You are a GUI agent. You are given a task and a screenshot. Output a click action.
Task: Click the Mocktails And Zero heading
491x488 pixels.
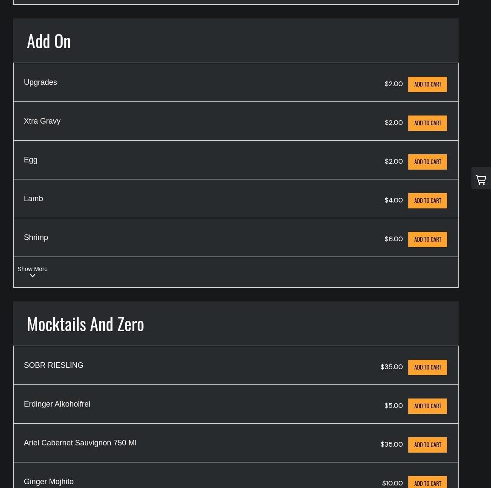[x=85, y=324]
